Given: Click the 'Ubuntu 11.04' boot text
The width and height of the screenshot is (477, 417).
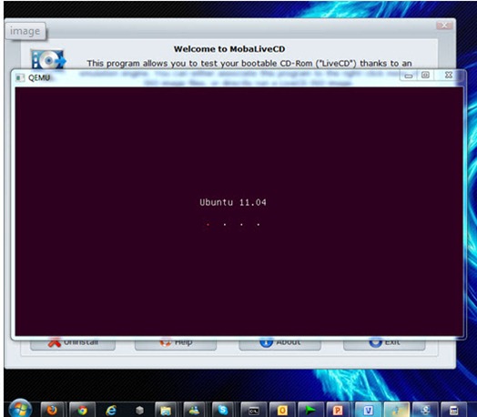Looking at the screenshot, I should click(233, 202).
